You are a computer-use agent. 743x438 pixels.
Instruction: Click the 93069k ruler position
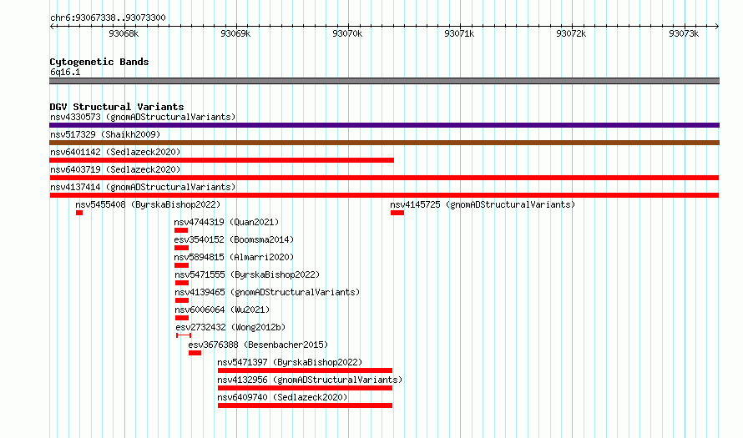pos(235,33)
